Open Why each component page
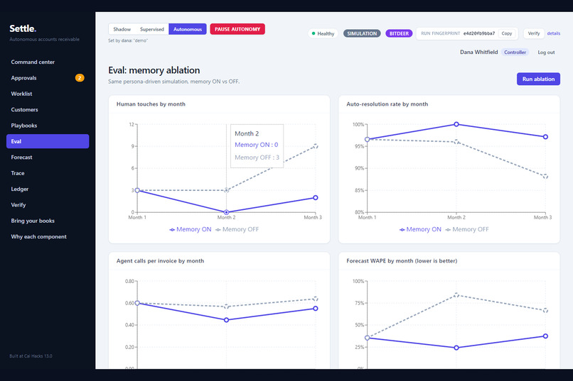573x381 pixels. [x=48, y=236]
